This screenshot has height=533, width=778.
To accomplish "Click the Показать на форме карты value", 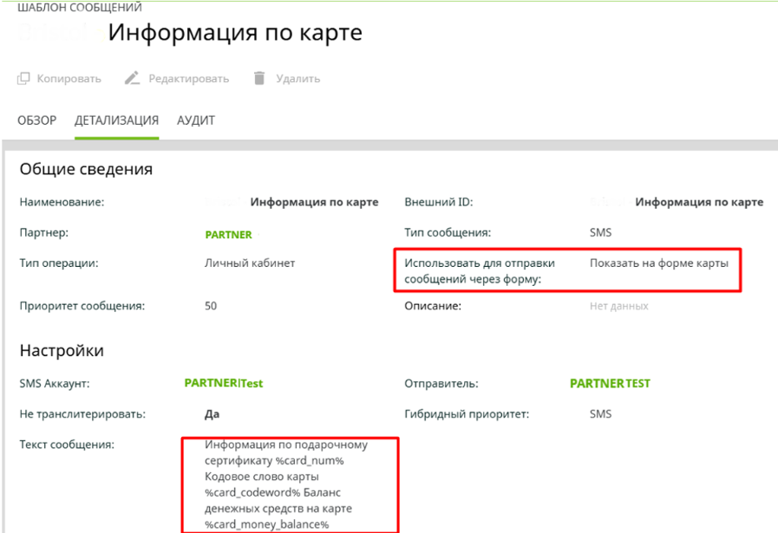I will tap(659, 263).
